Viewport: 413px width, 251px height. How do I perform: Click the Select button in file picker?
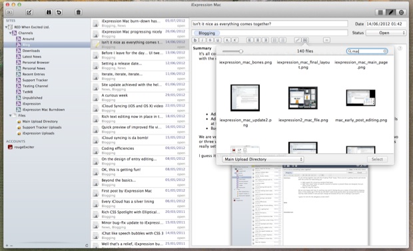(377, 159)
